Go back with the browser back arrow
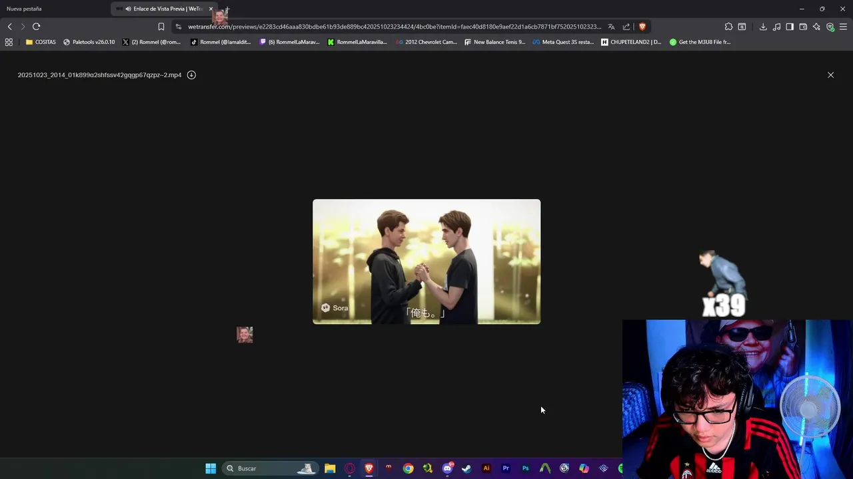Viewport: 853px width, 479px height. tap(9, 27)
